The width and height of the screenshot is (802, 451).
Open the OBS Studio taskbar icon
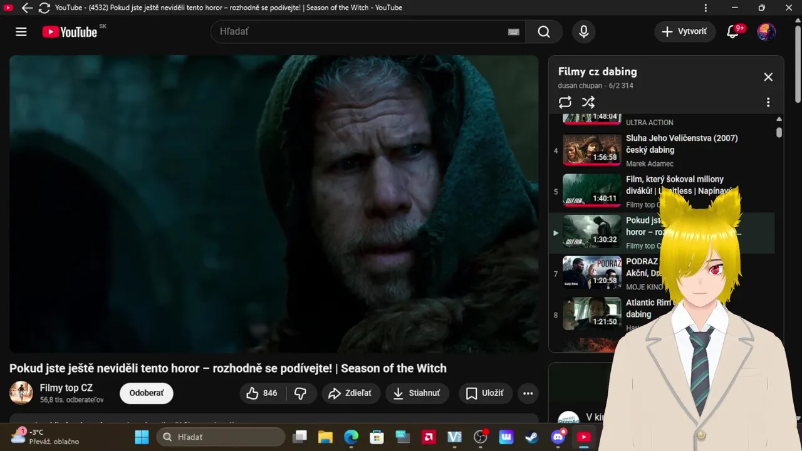pos(481,437)
